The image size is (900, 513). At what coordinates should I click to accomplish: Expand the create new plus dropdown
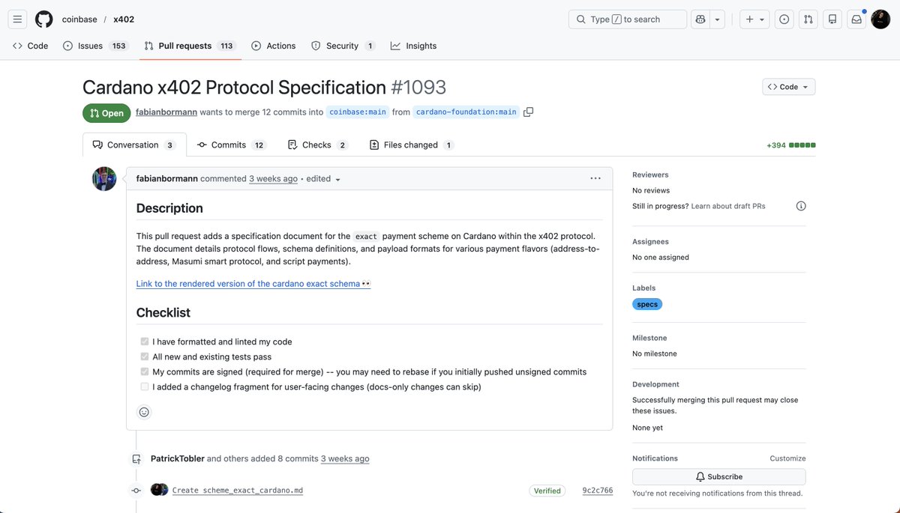pyautogui.click(x=754, y=19)
